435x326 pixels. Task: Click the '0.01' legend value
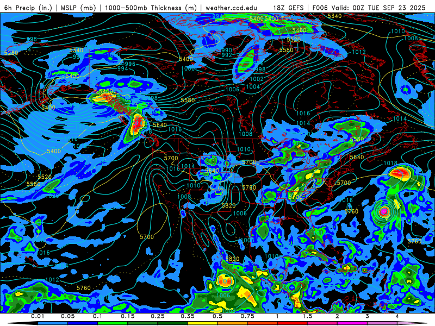[38, 316]
